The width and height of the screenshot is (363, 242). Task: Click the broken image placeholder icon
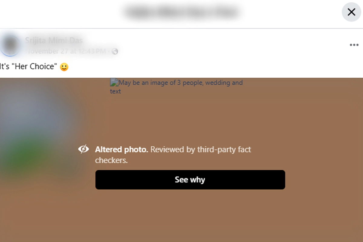[114, 82]
